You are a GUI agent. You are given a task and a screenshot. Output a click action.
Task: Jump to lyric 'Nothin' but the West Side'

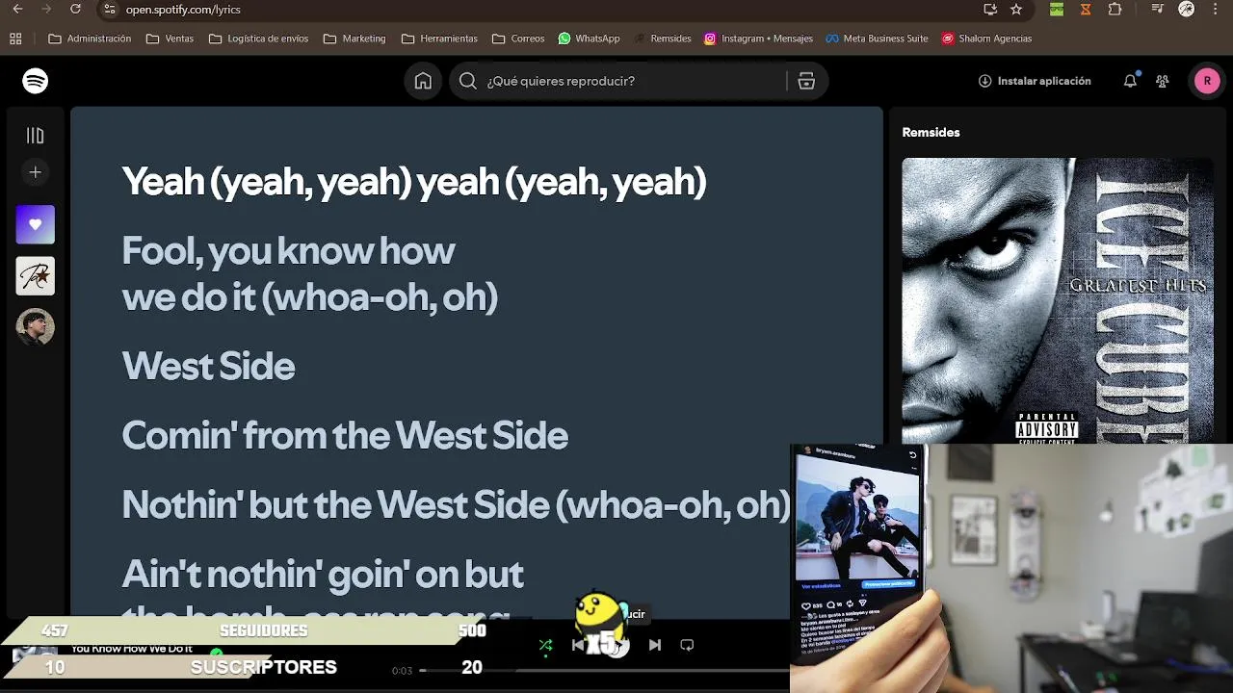coord(456,504)
